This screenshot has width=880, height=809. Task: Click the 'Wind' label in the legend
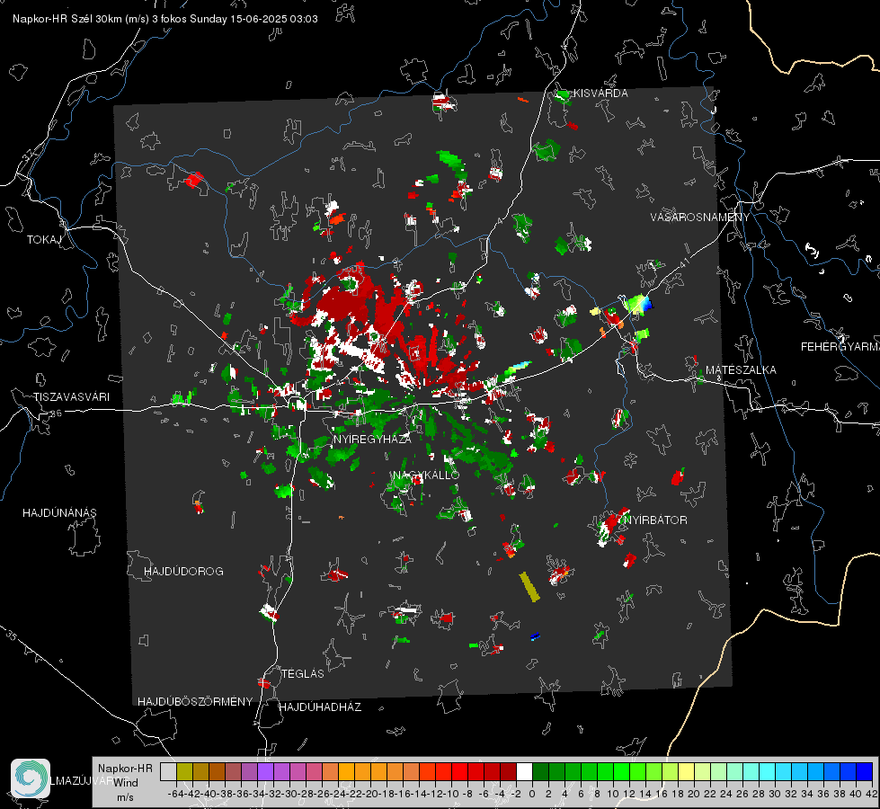(126, 782)
